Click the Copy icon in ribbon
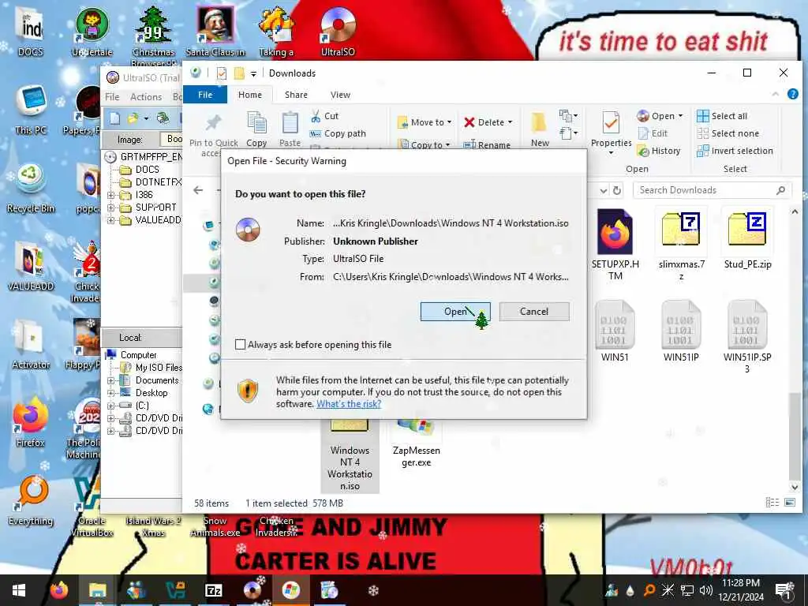The height and width of the screenshot is (606, 808). click(x=256, y=124)
